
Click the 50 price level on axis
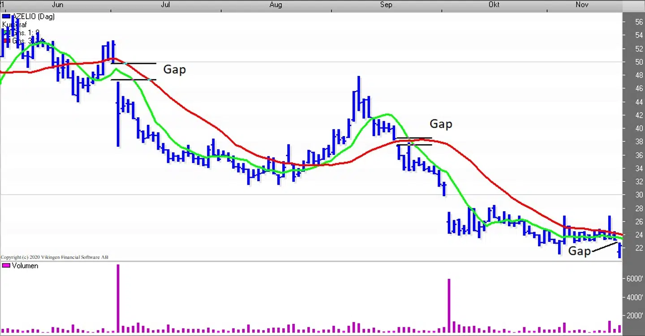pyautogui.click(x=639, y=62)
